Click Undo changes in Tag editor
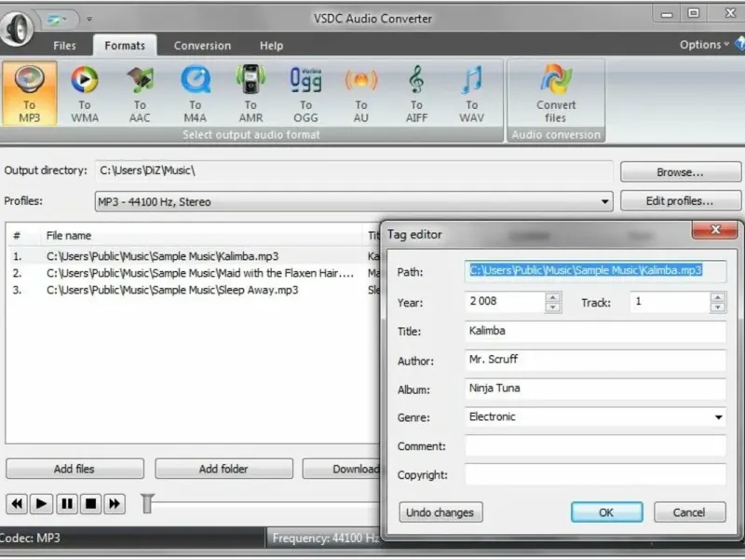 point(440,512)
